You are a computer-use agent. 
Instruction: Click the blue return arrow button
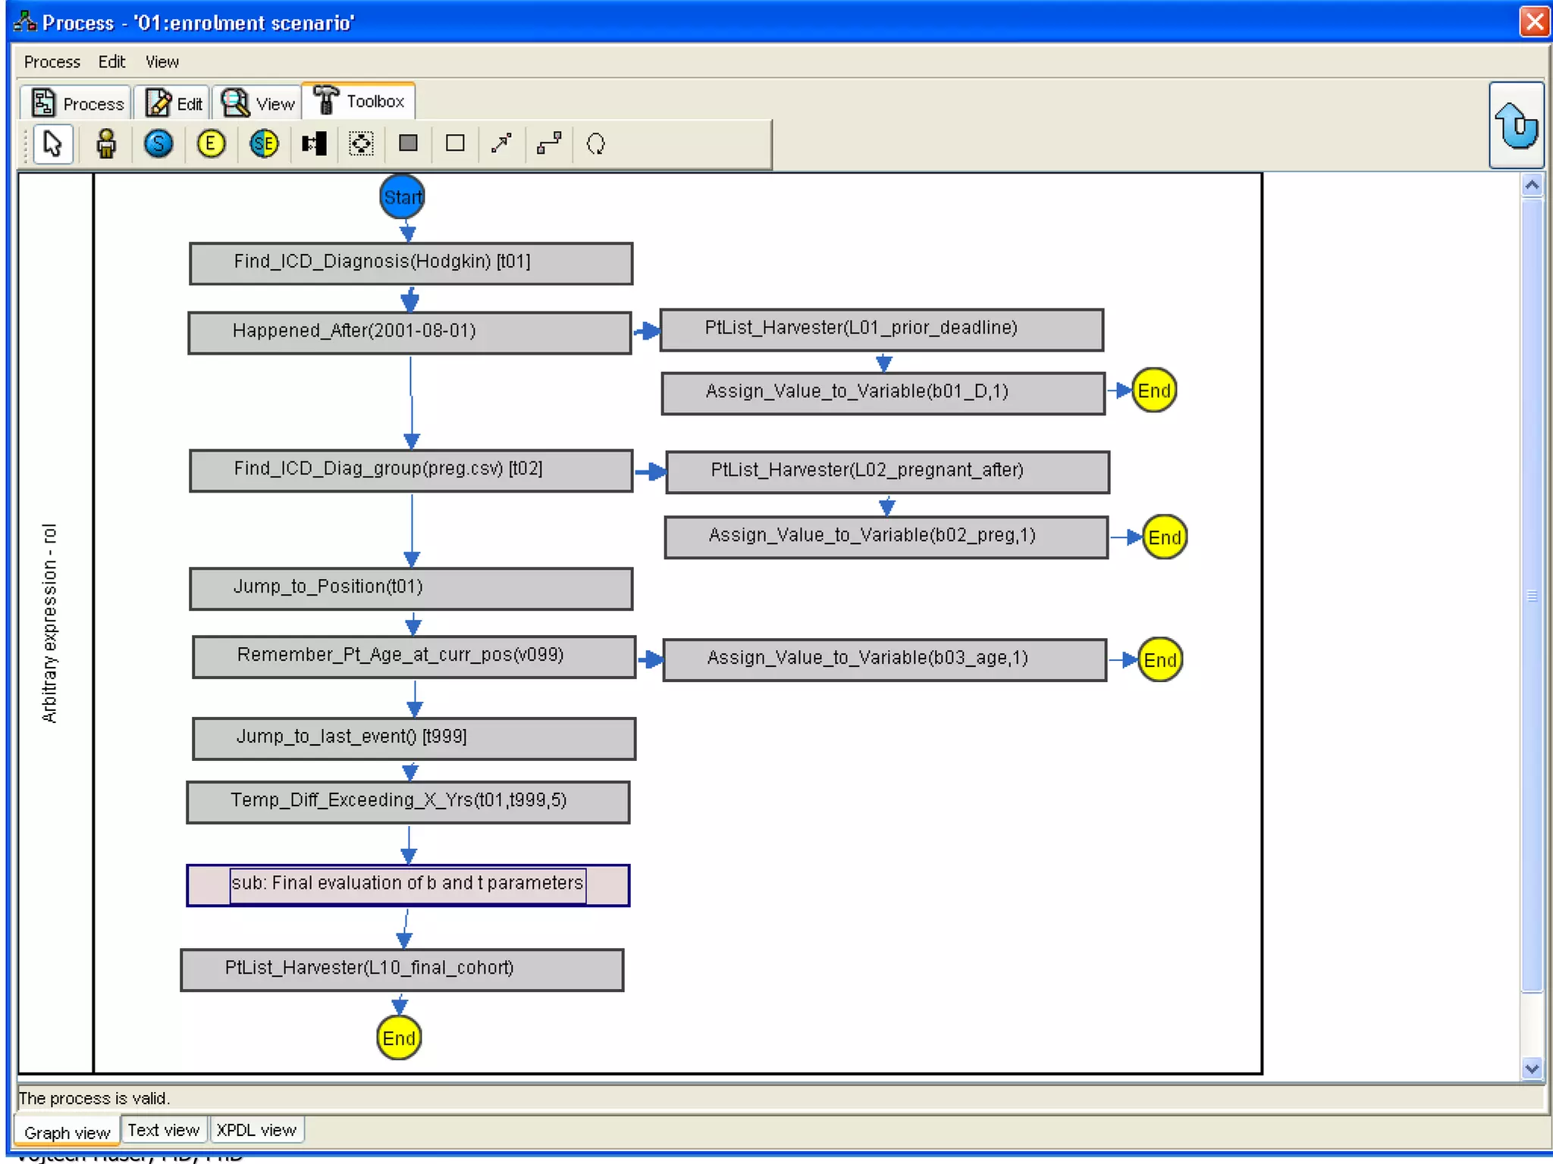(x=1516, y=125)
